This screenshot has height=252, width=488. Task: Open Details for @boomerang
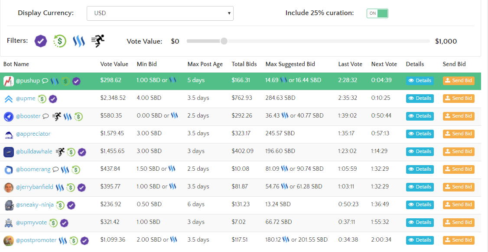[x=420, y=169]
